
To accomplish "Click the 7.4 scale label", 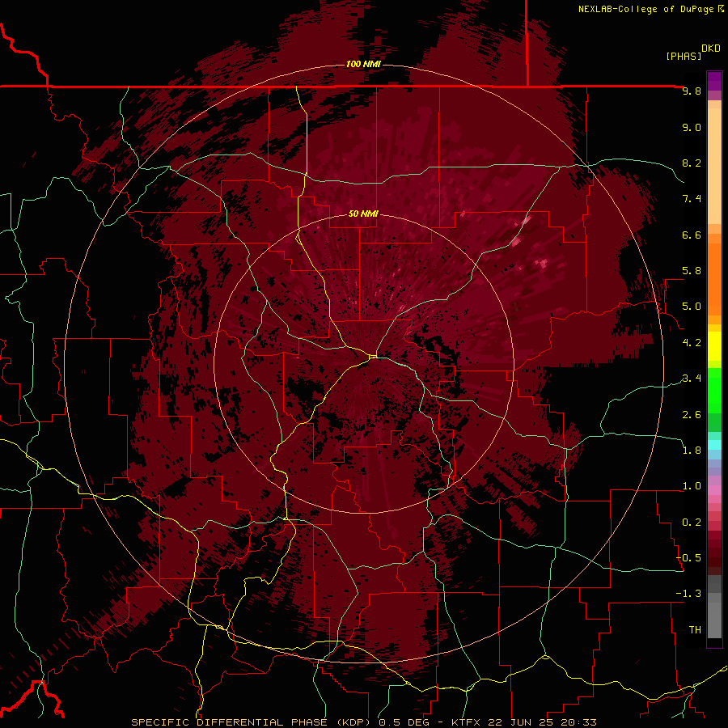I will [692, 199].
